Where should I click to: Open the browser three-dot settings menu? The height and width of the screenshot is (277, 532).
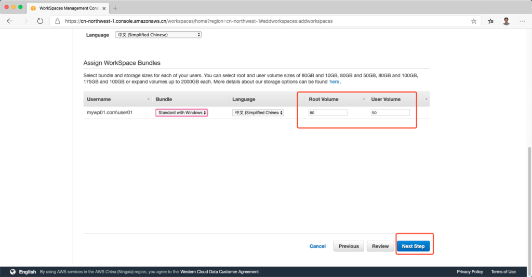point(522,21)
